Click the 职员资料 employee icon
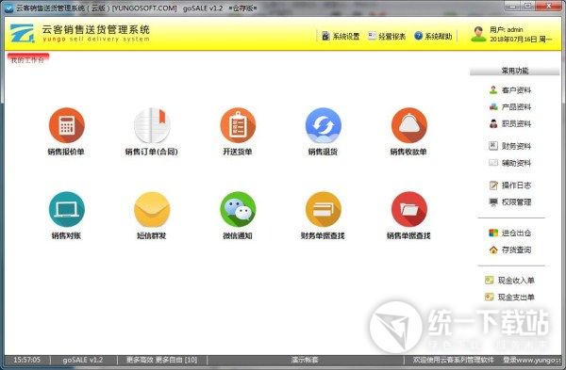The image size is (566, 370). [x=493, y=124]
